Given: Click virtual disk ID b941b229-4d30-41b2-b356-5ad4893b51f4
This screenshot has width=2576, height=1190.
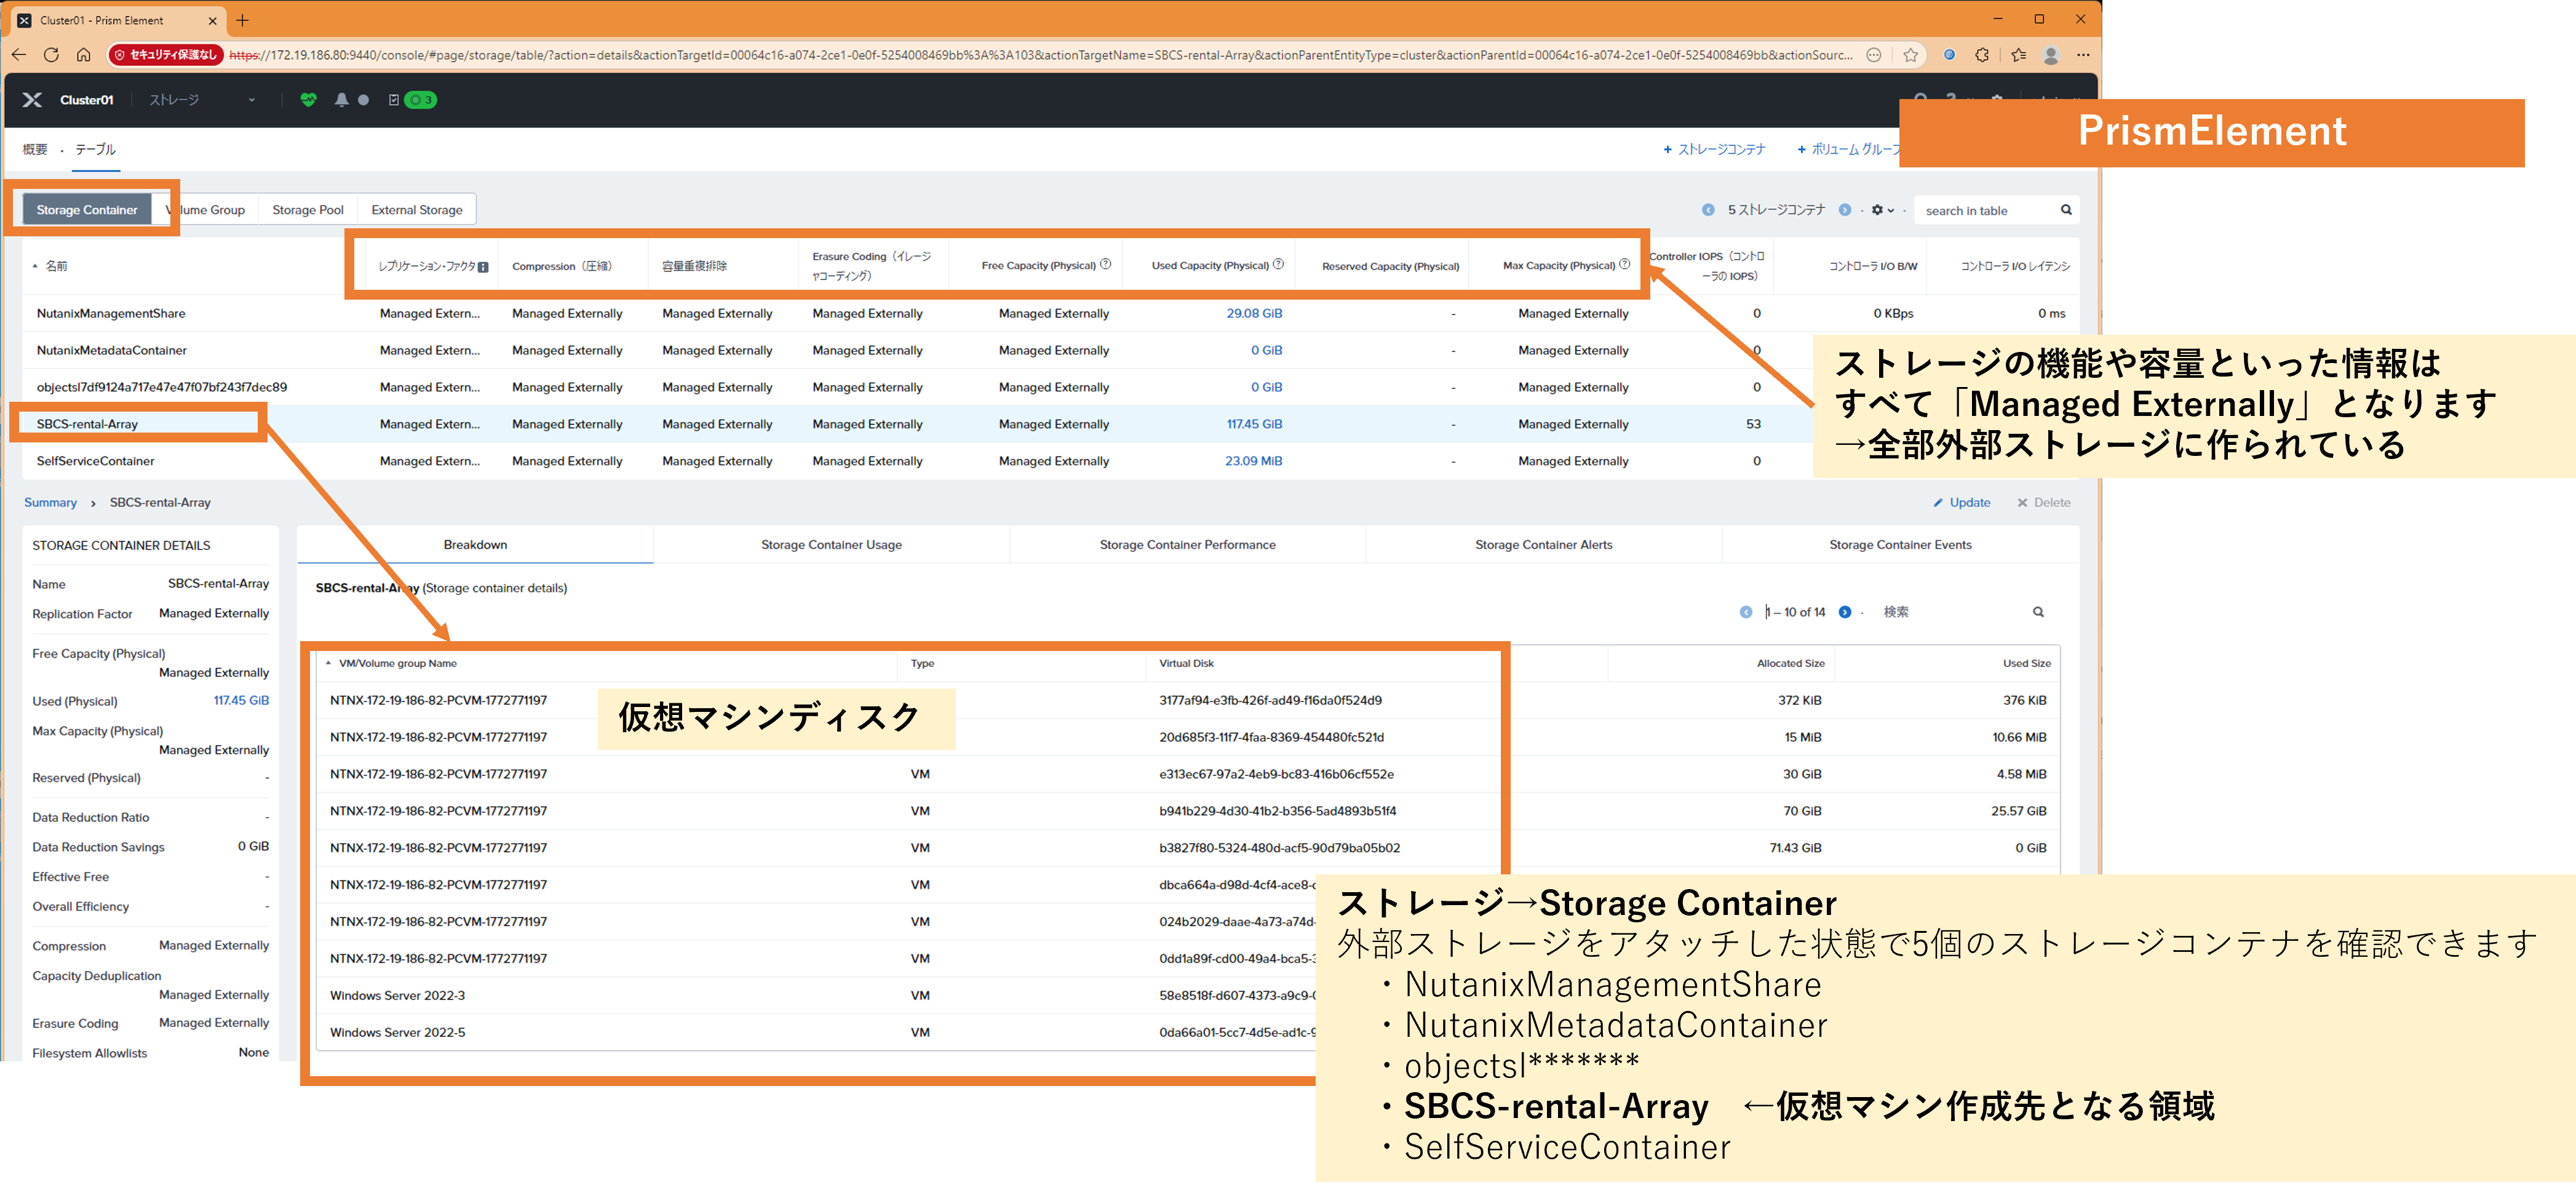Looking at the screenshot, I should pos(1277,811).
